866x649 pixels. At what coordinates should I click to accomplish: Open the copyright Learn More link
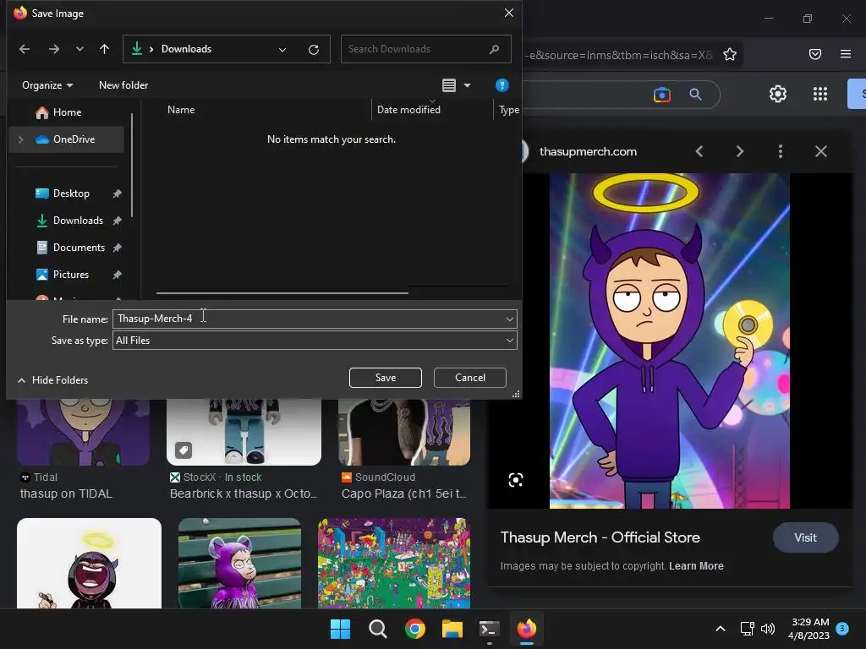coord(696,566)
